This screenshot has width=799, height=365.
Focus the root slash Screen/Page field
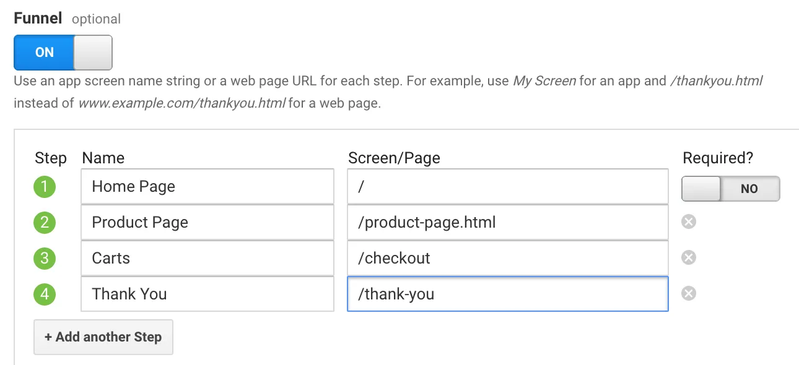pos(508,186)
